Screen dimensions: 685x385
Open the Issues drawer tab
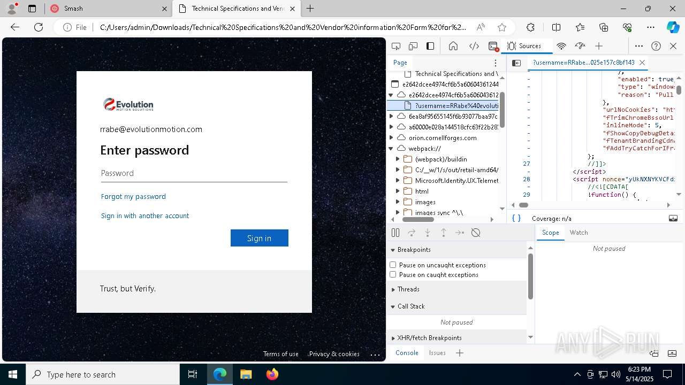click(x=437, y=353)
